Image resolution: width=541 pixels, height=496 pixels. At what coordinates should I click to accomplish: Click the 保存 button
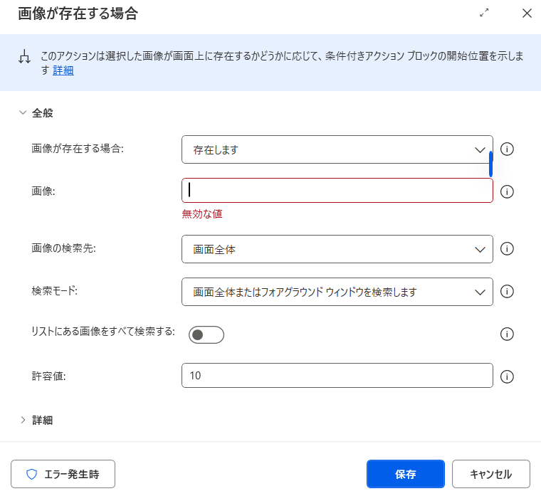coord(406,474)
